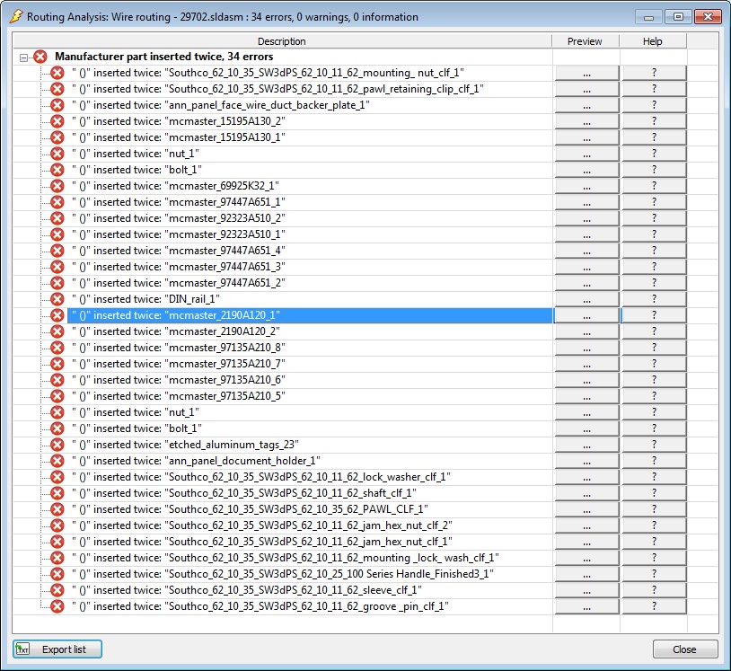The width and height of the screenshot is (731, 671).
Task: Open help for mcmaster_97135A210_6 row
Action: click(x=654, y=380)
